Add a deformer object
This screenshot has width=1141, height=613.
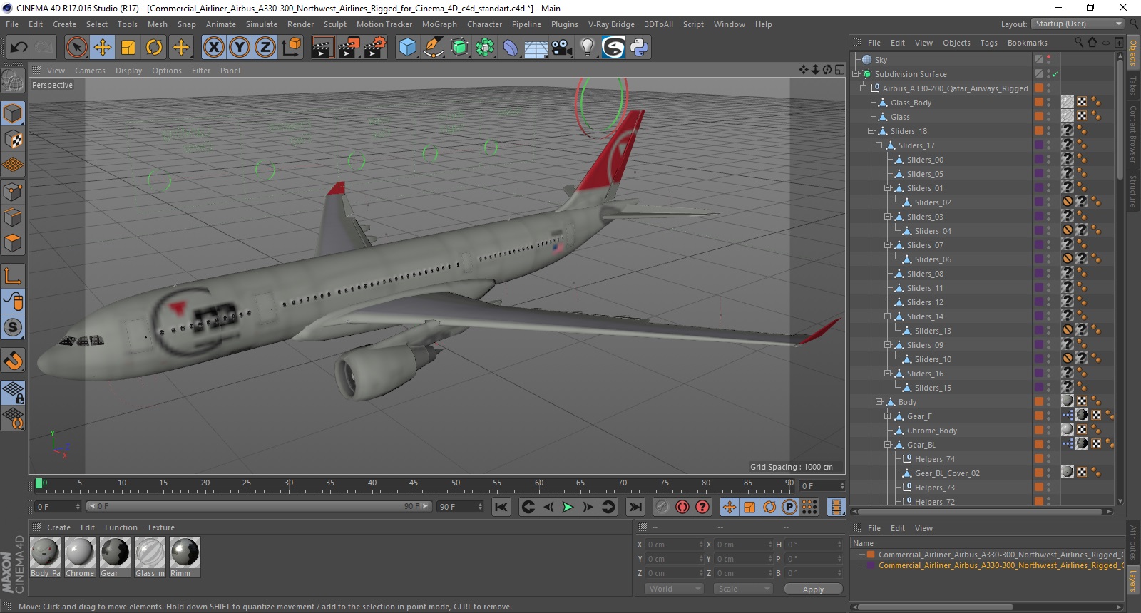click(511, 48)
